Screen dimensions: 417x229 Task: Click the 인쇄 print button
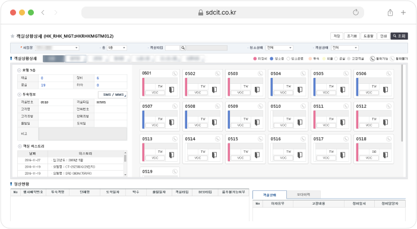[384, 36]
